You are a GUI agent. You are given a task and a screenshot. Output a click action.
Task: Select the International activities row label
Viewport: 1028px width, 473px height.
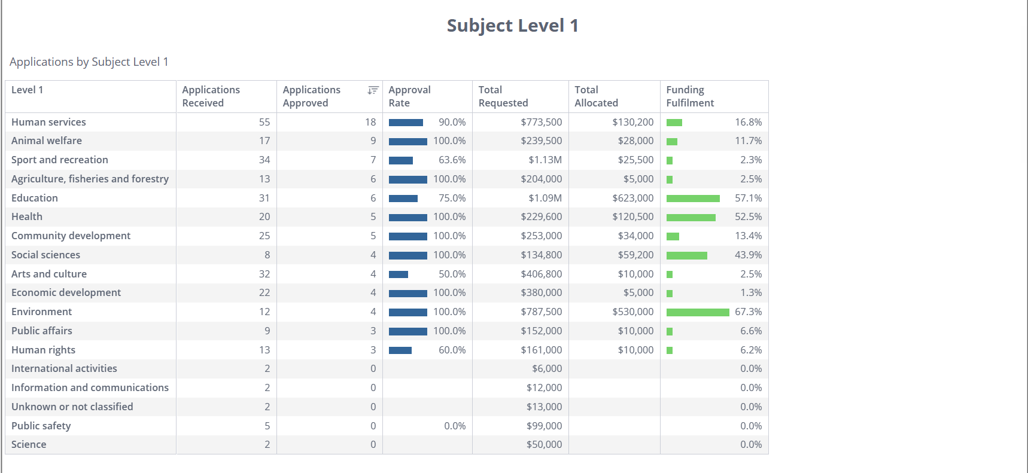click(64, 368)
